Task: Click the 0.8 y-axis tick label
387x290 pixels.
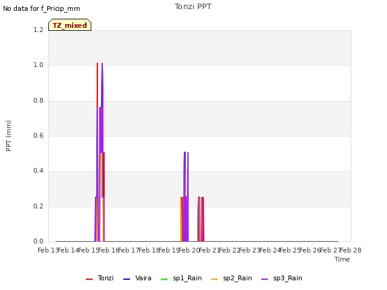Action: 39,100
